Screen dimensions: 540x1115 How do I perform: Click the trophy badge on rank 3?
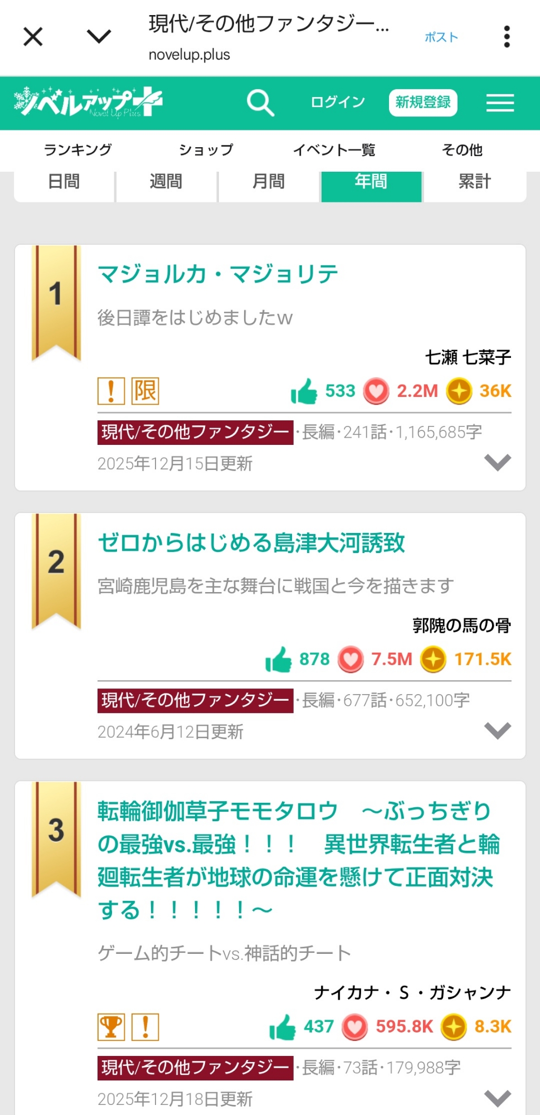111,1027
